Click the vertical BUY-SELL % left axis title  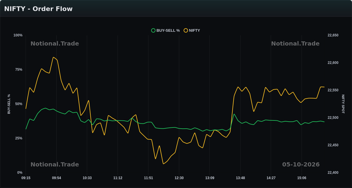coord(9,104)
